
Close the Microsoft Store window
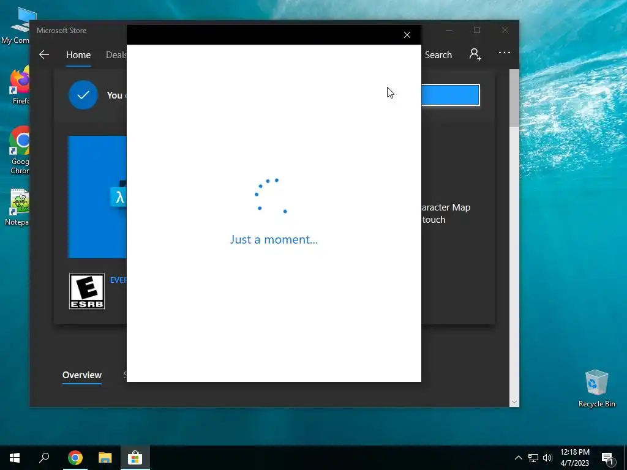(x=505, y=31)
